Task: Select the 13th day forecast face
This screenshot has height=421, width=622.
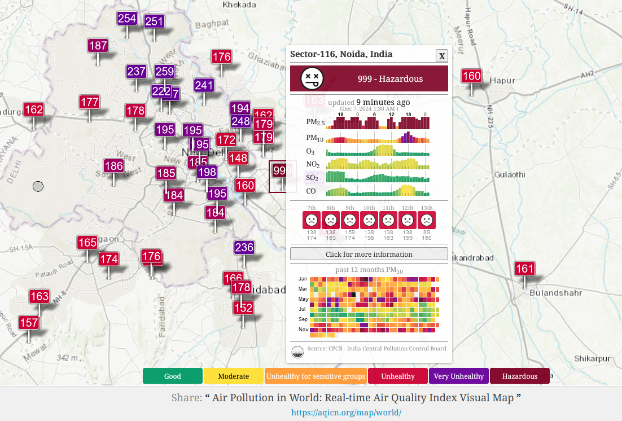Action: pyautogui.click(x=427, y=220)
